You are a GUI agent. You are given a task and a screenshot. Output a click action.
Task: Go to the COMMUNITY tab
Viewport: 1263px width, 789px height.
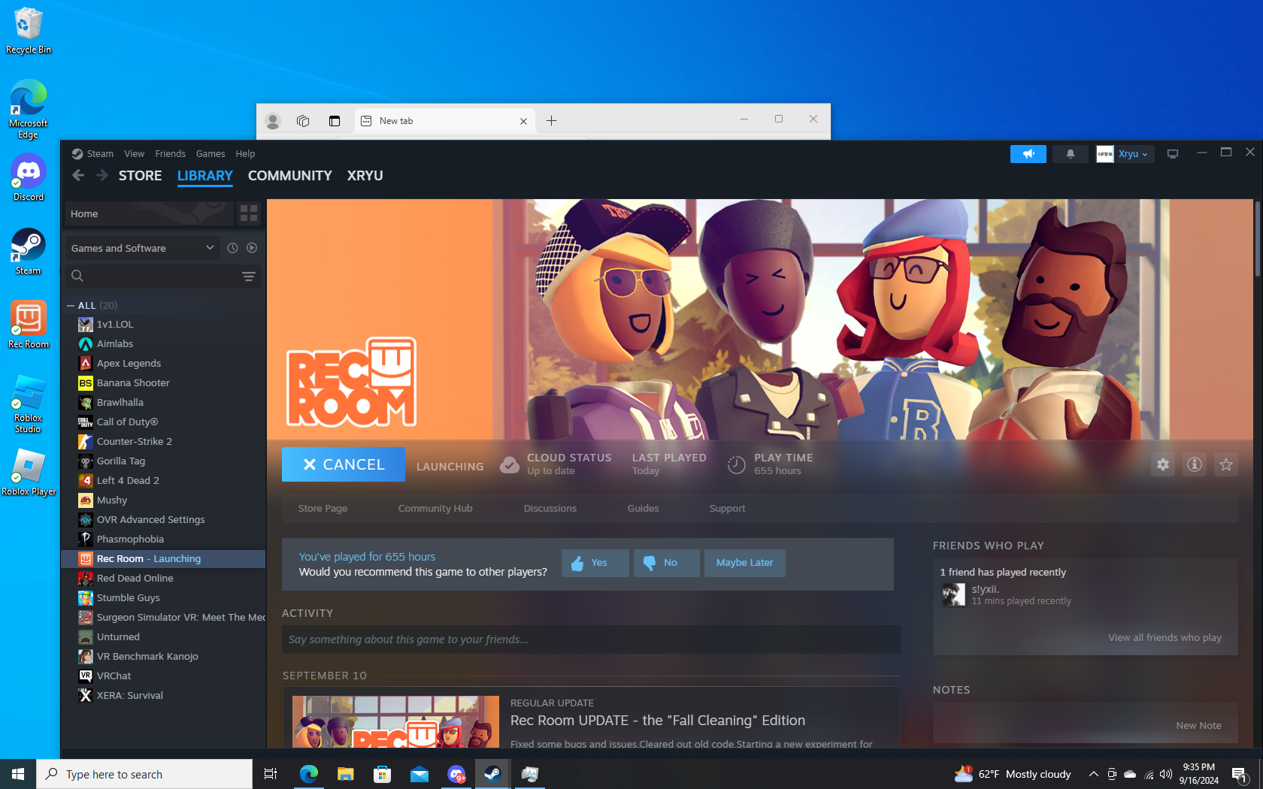(x=289, y=176)
